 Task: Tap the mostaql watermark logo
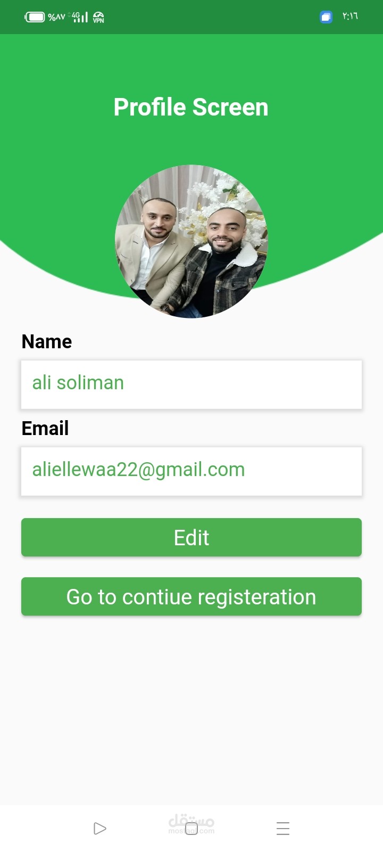tap(191, 824)
